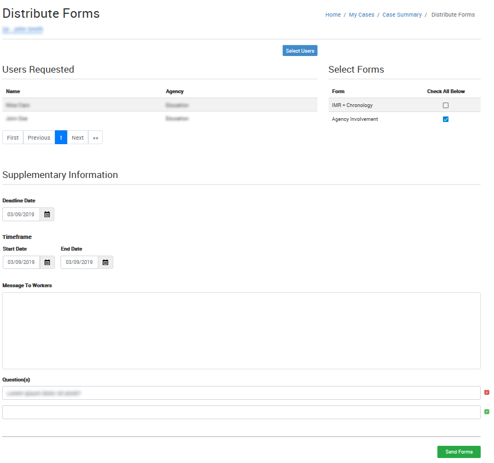The image size is (494, 463).
Task: Click the Name column header
Action: (13, 91)
